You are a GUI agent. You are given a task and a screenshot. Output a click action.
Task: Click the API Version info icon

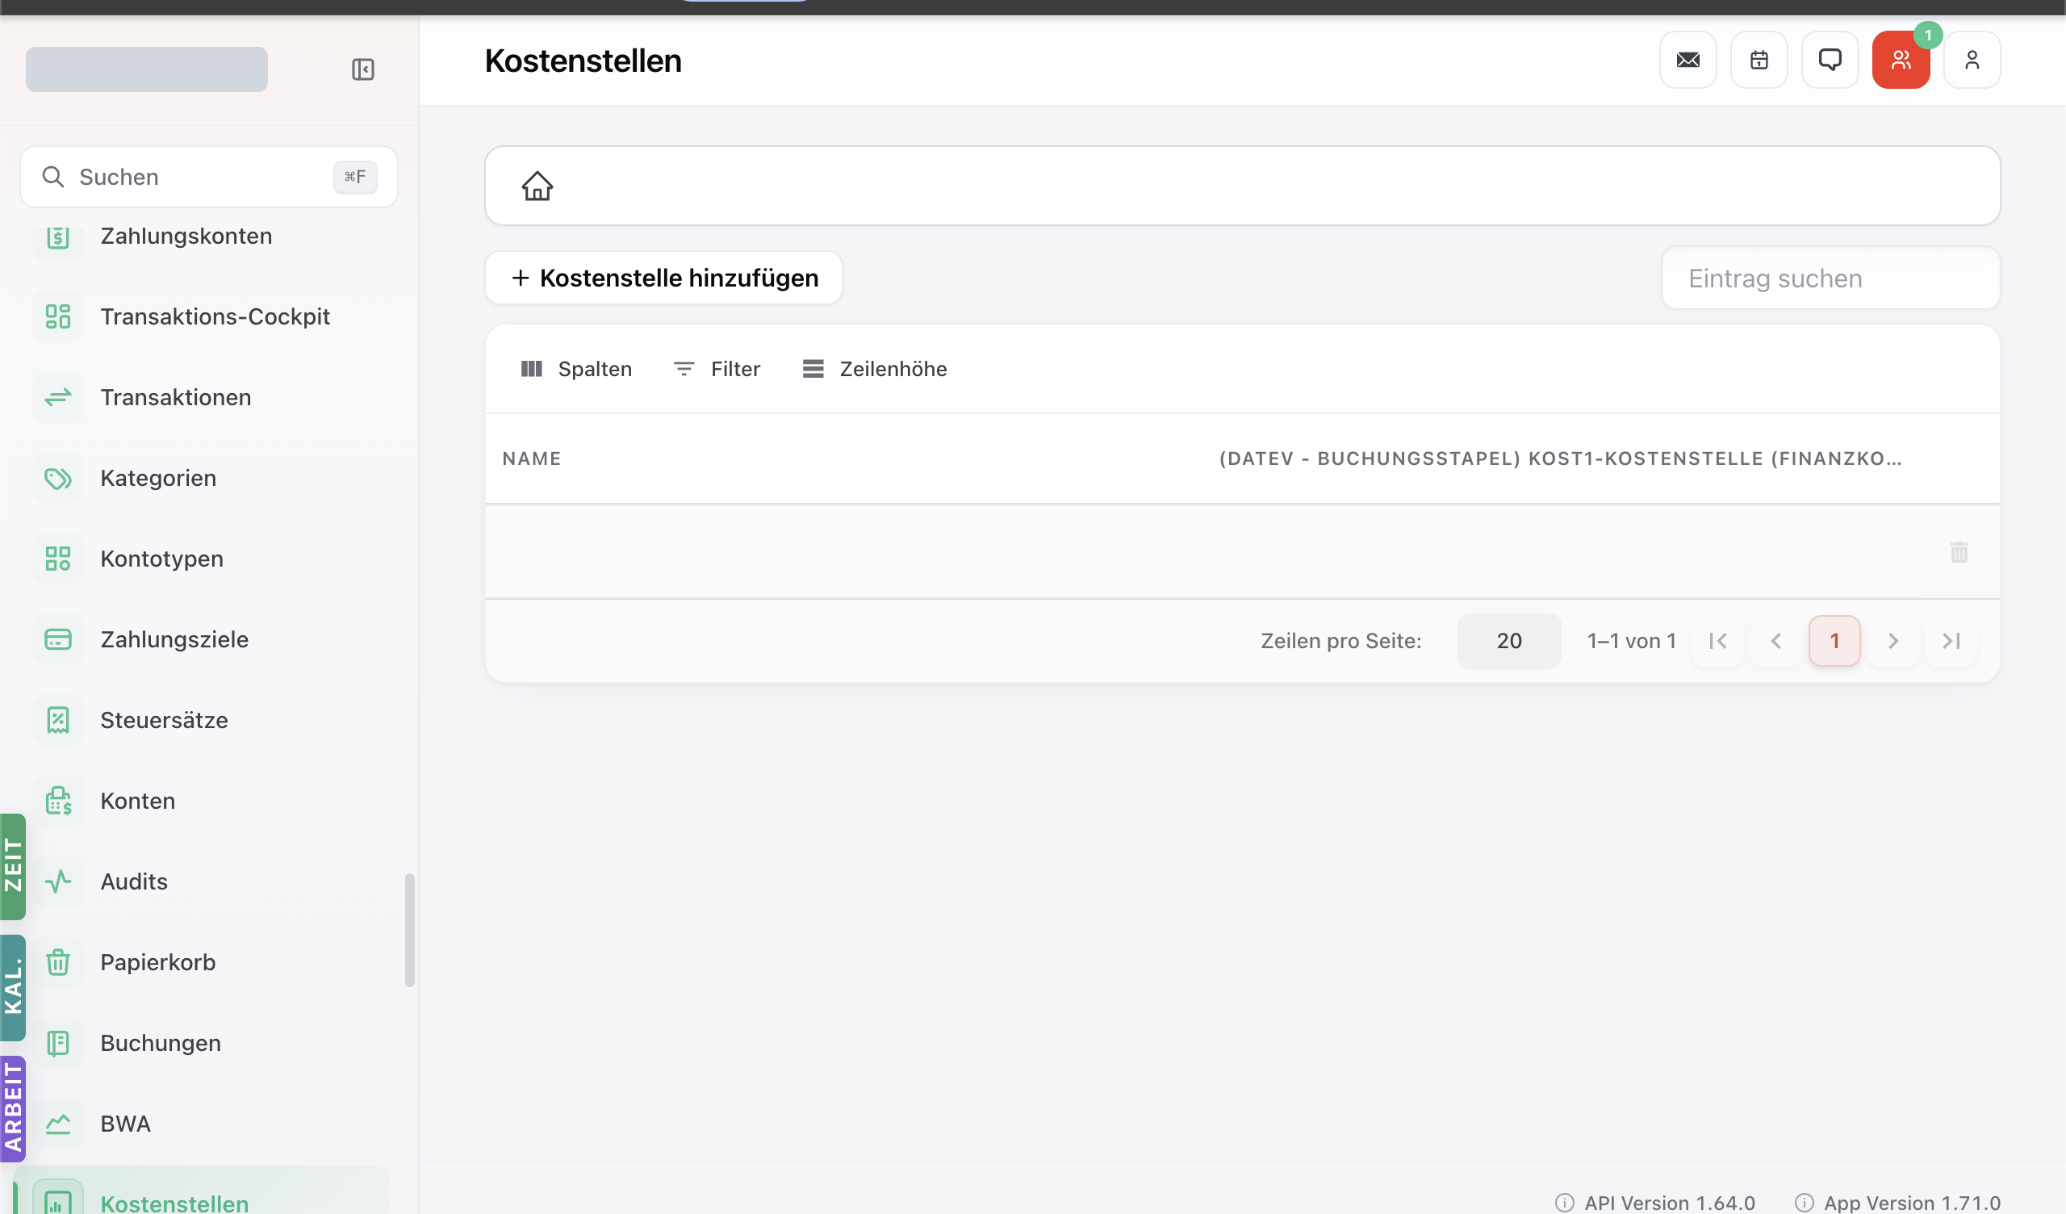point(1564,1203)
